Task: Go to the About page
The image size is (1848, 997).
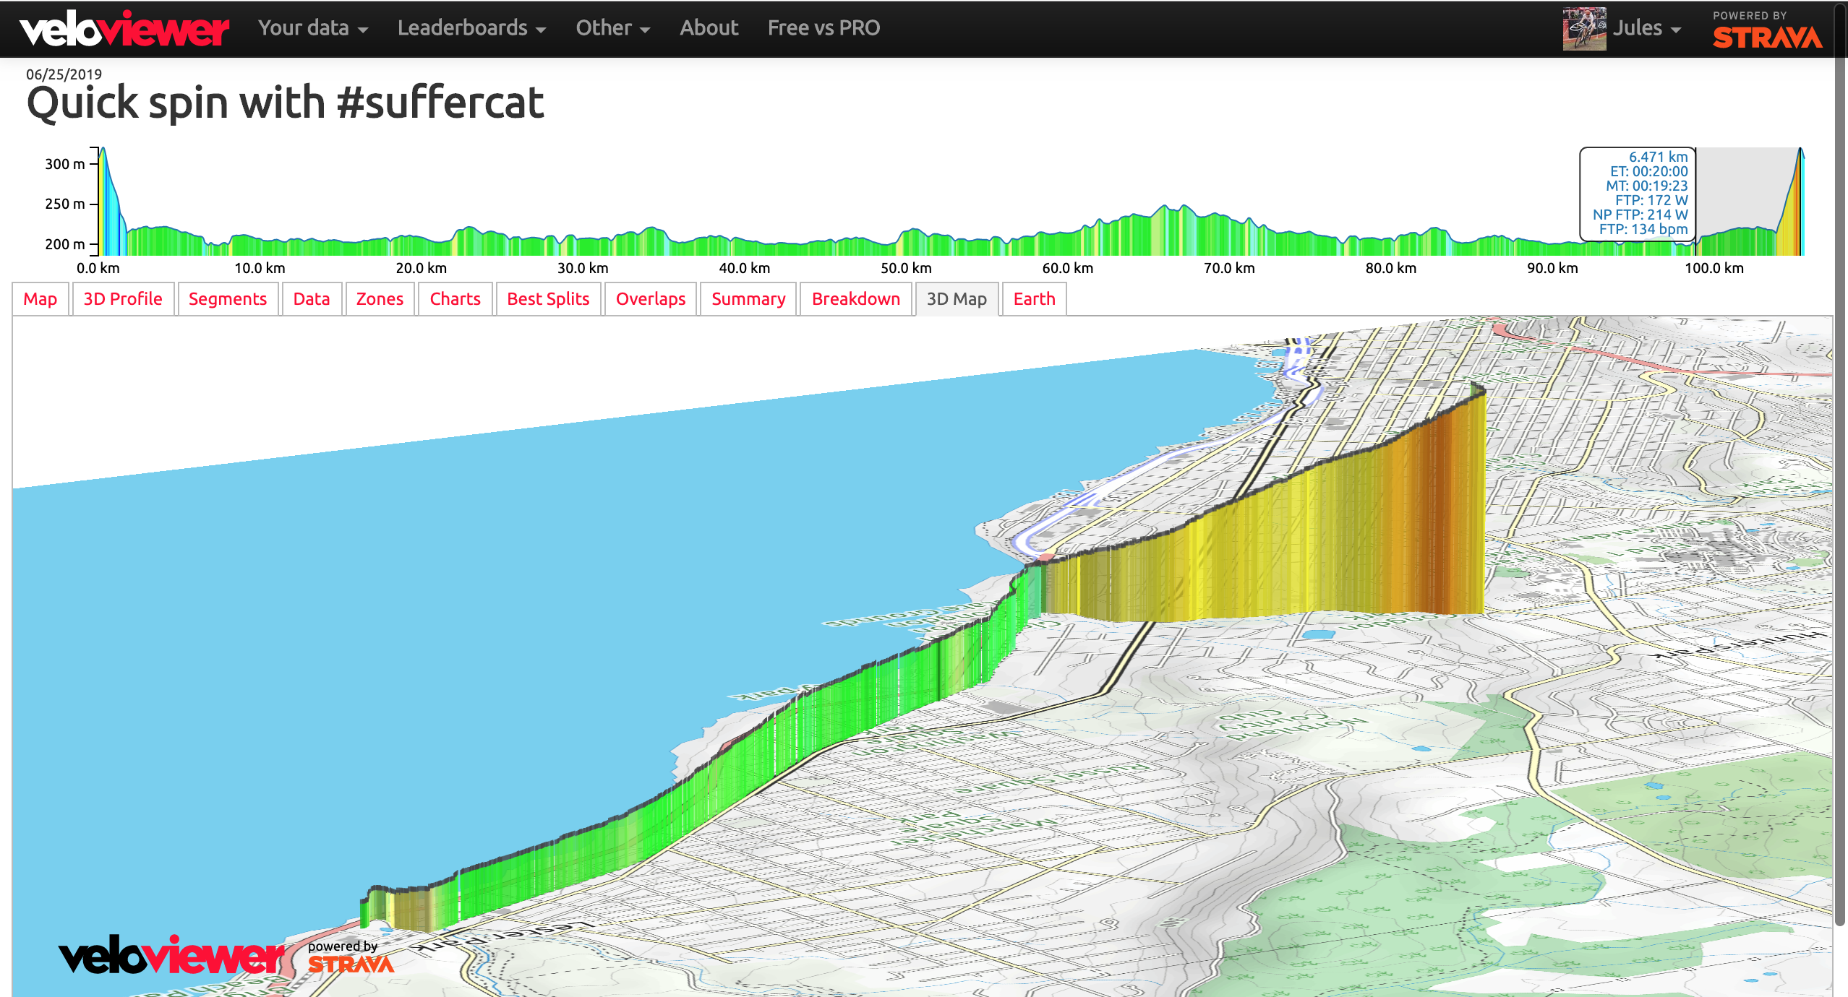Action: pyautogui.click(x=709, y=27)
